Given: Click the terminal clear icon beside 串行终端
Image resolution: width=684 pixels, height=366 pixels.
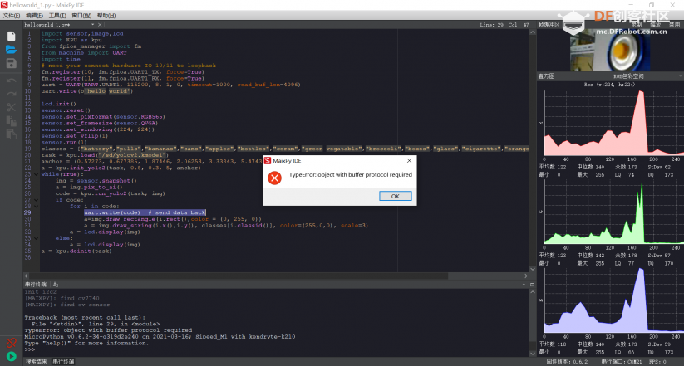Looking at the screenshot, I should point(56,285).
